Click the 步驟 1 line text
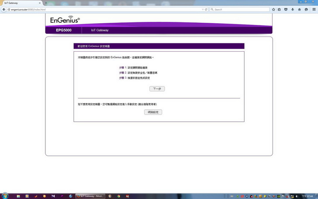This screenshot has width=318, height=199. click(133, 68)
